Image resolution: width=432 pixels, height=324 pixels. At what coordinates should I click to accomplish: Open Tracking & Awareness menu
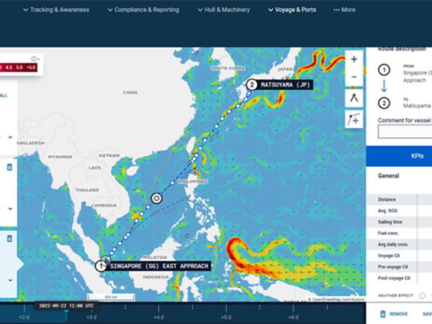tap(56, 10)
